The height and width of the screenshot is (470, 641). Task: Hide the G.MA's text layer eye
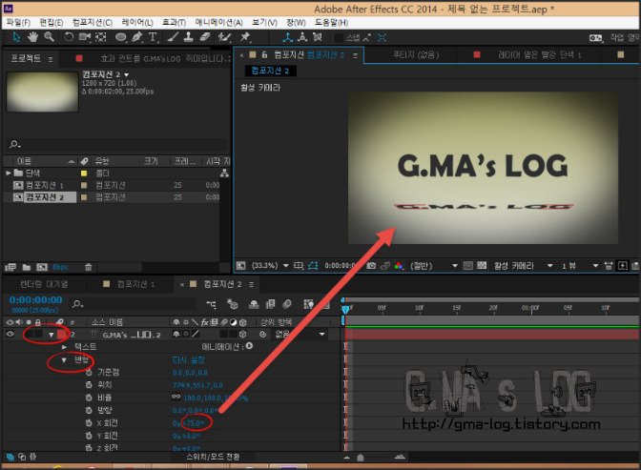10,334
